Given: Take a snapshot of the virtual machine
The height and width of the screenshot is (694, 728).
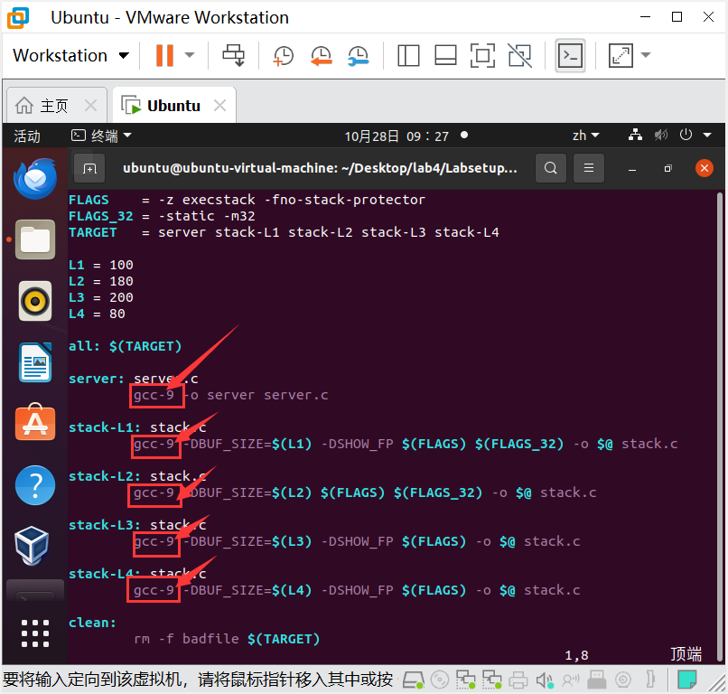Looking at the screenshot, I should [283, 55].
